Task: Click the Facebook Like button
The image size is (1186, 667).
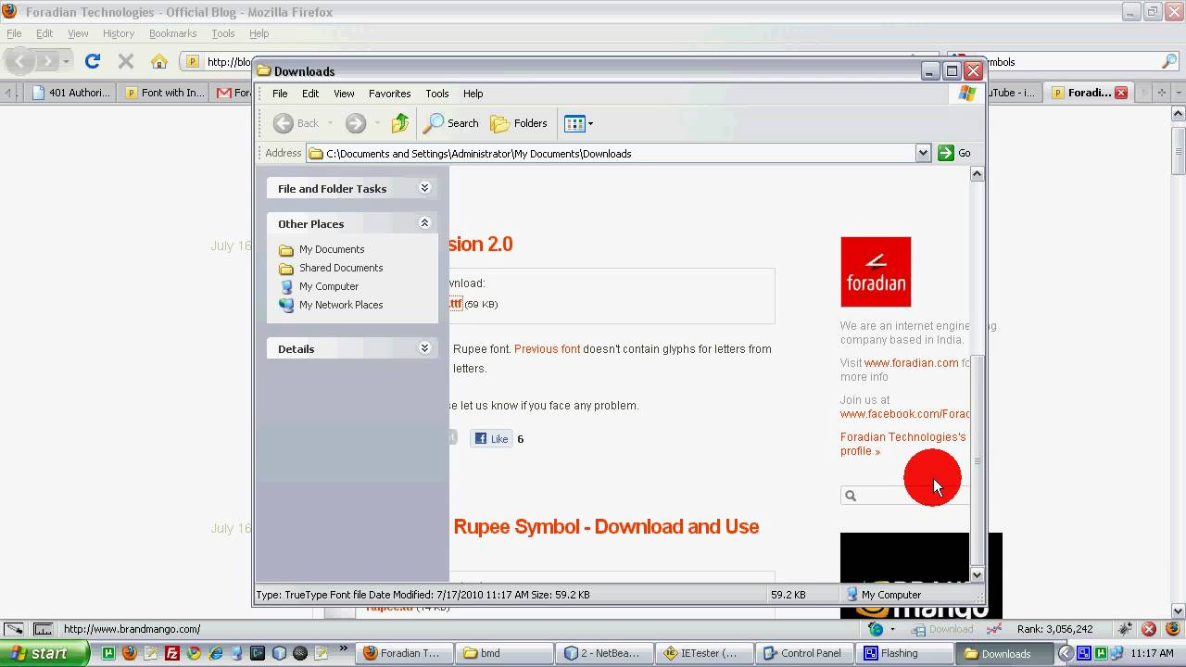Action: tap(491, 439)
